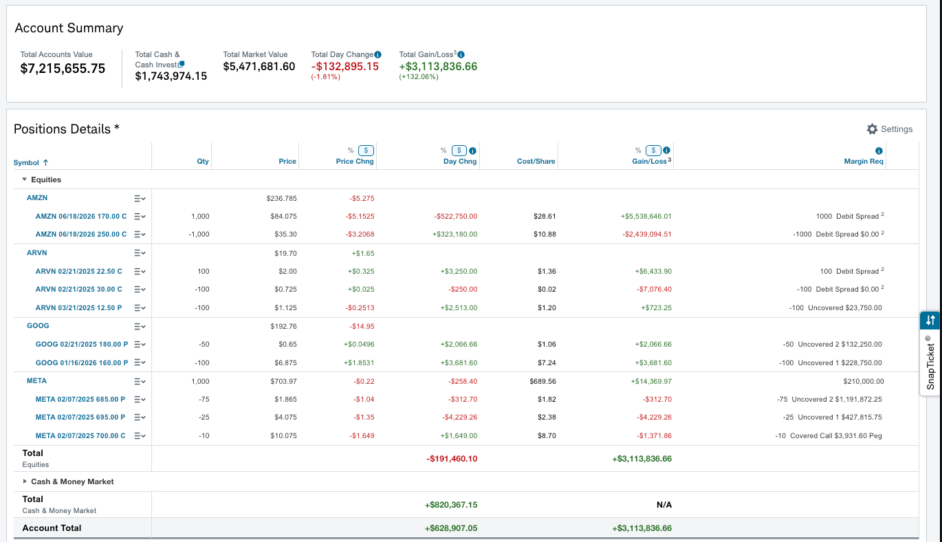Sort by the Price column header
Screen dimensions: 942x542
coord(287,162)
